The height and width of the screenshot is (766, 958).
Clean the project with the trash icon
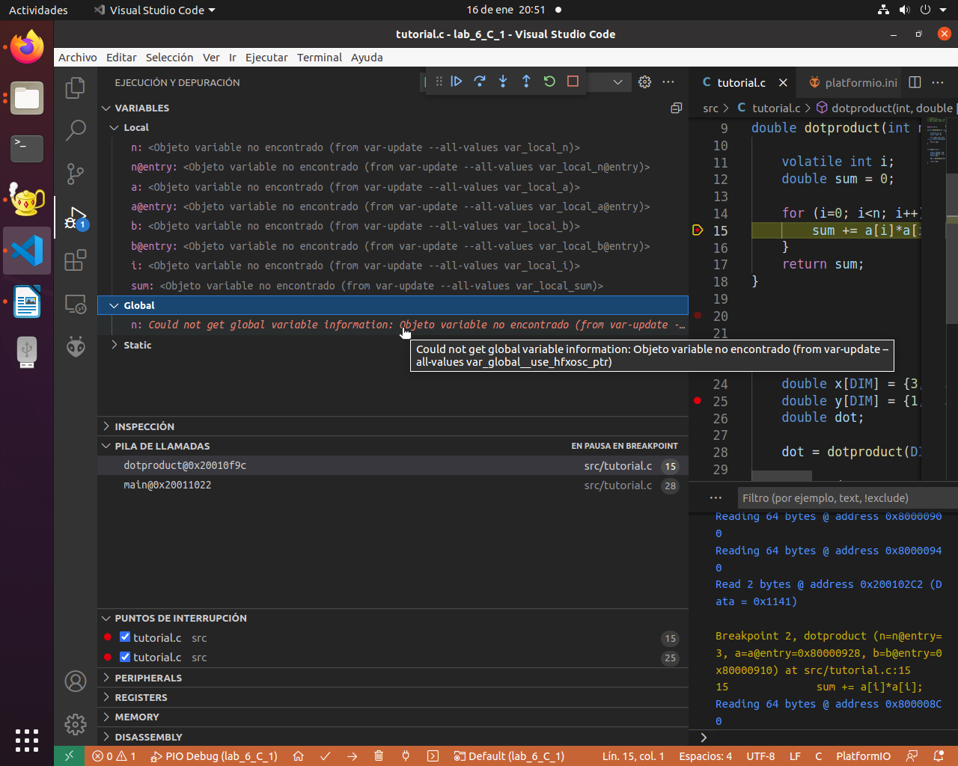(x=379, y=756)
